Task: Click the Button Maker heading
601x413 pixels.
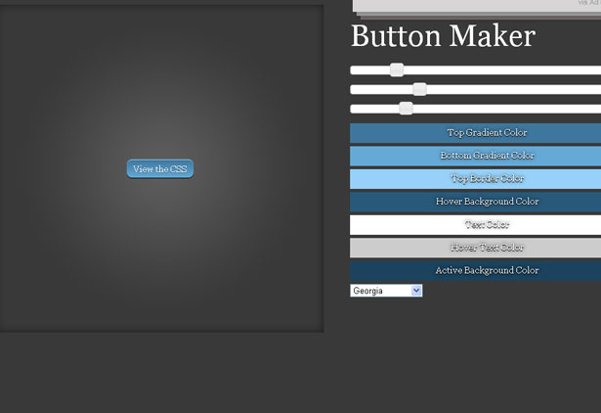Action: click(x=444, y=36)
